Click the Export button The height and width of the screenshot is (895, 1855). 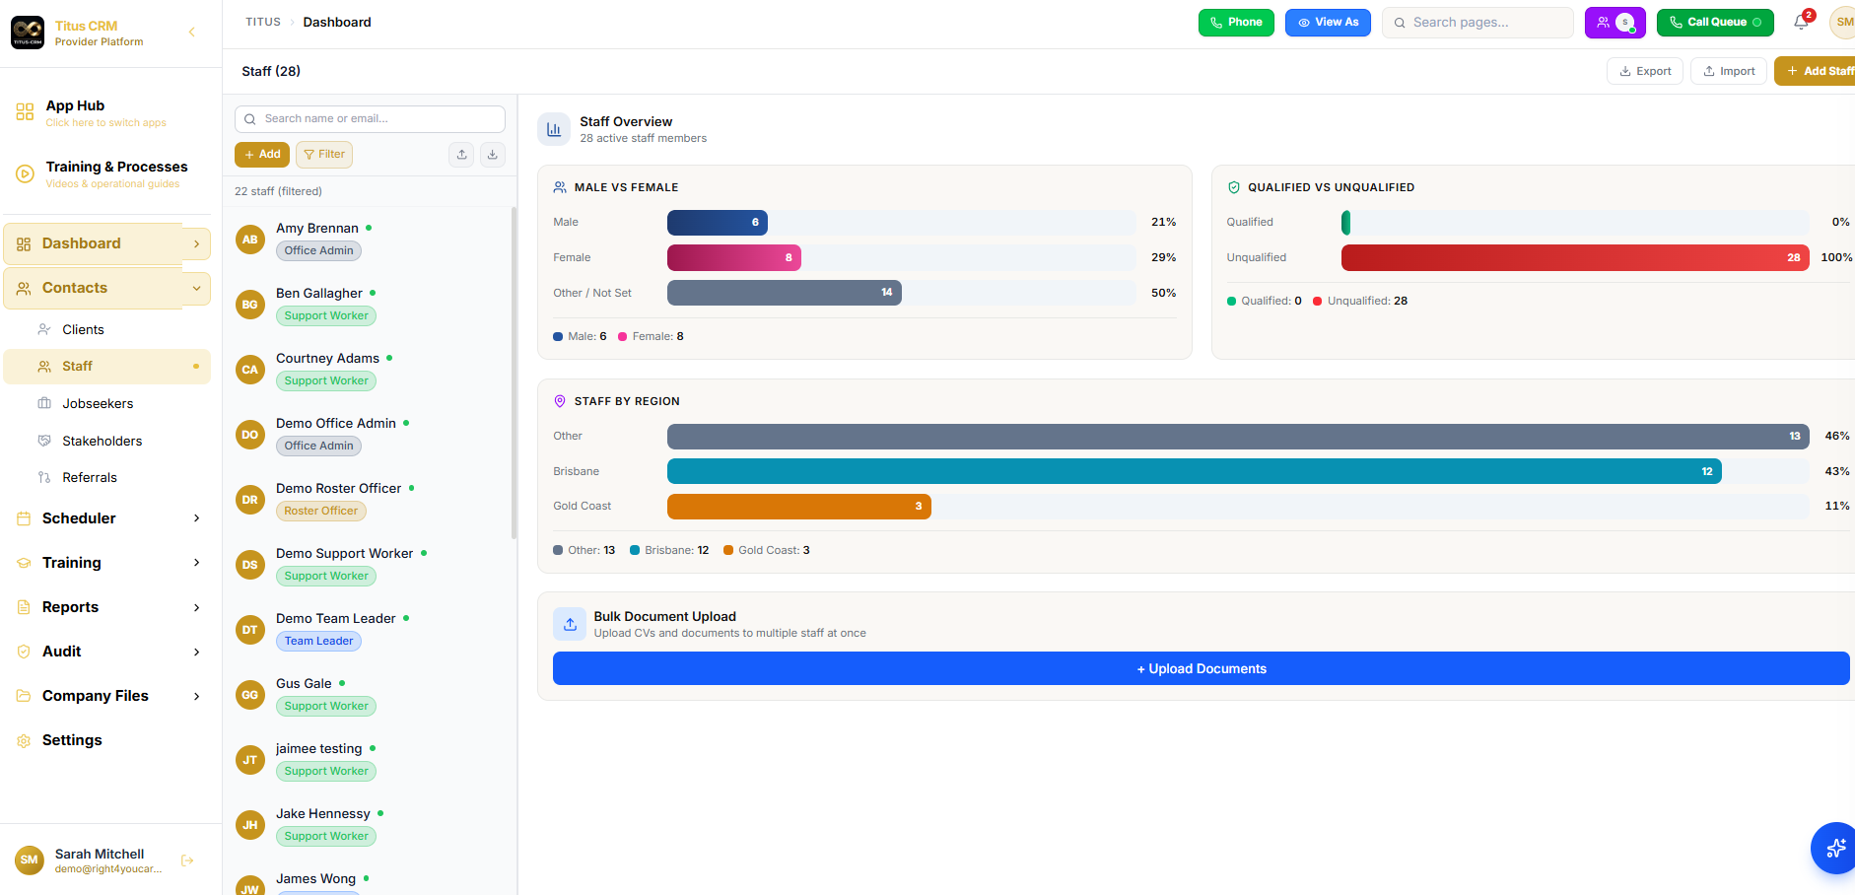pos(1645,71)
